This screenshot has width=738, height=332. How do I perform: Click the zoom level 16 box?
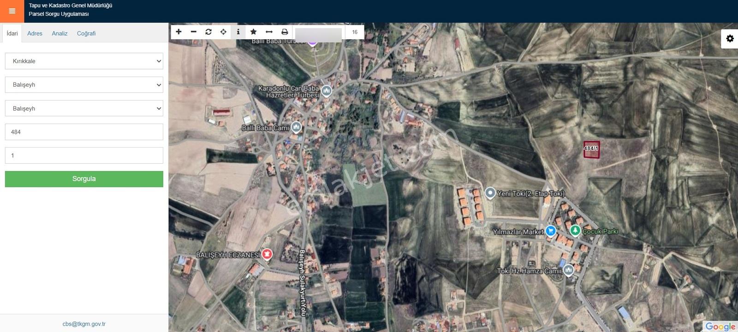pos(355,32)
